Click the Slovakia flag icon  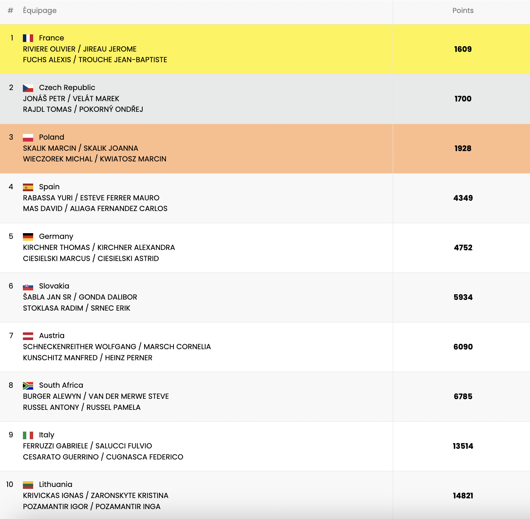pyautogui.click(x=28, y=287)
